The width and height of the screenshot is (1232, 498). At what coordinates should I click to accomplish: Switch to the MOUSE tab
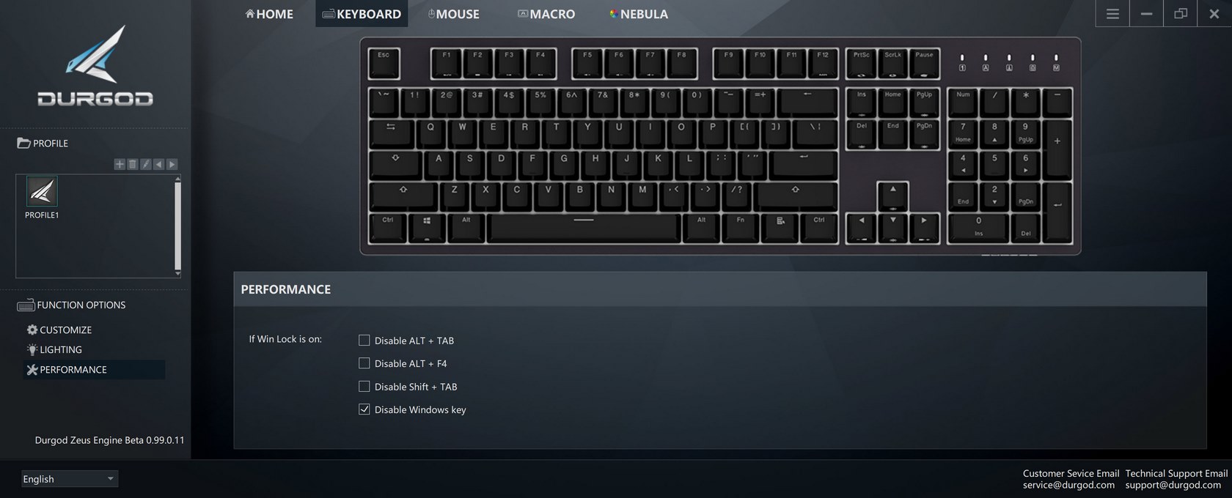454,14
